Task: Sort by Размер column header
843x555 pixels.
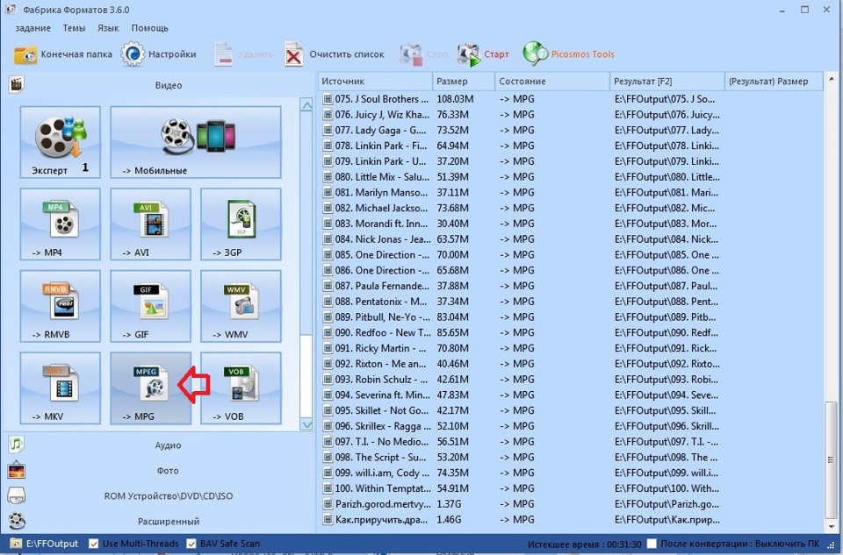Action: point(464,81)
